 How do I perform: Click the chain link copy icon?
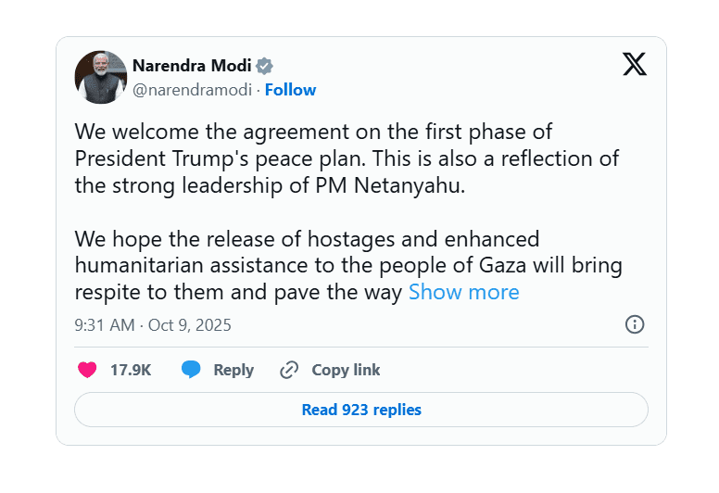click(x=289, y=370)
